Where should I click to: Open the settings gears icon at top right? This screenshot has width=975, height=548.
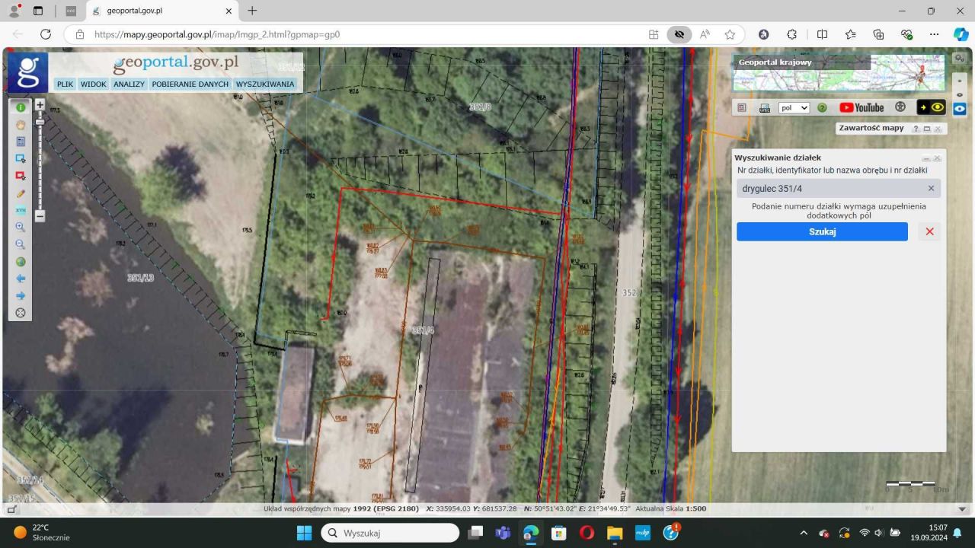click(x=959, y=59)
